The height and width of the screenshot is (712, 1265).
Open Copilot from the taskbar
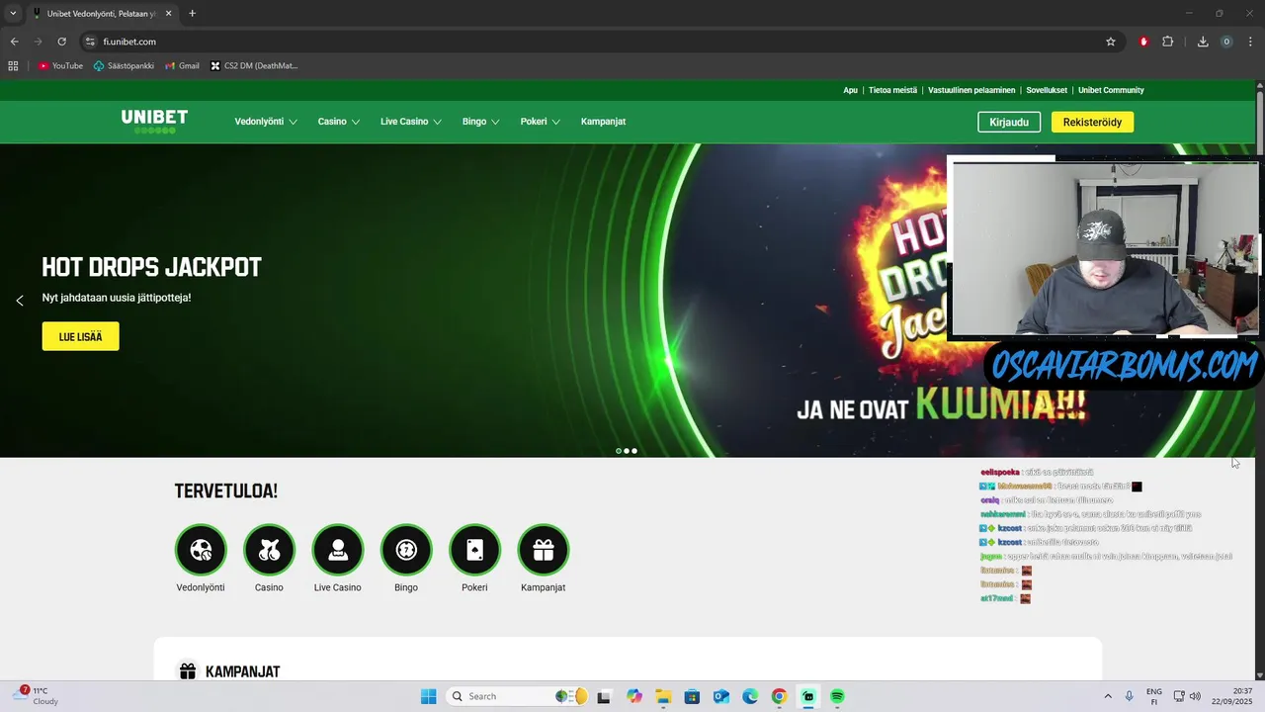tap(634, 696)
